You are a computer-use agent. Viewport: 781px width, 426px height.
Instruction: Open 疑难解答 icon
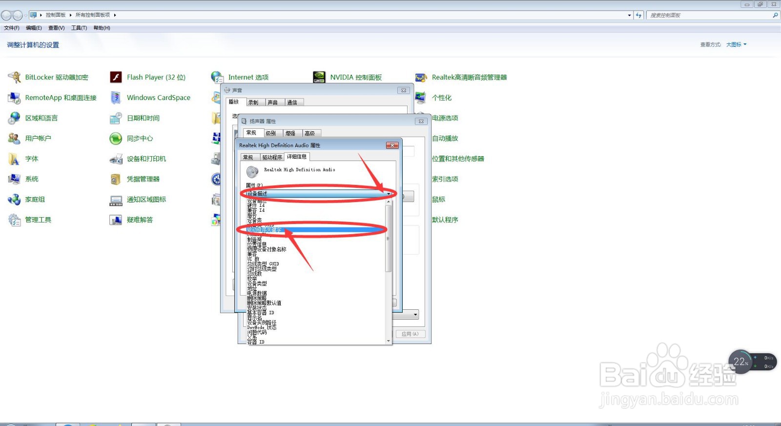tap(116, 220)
